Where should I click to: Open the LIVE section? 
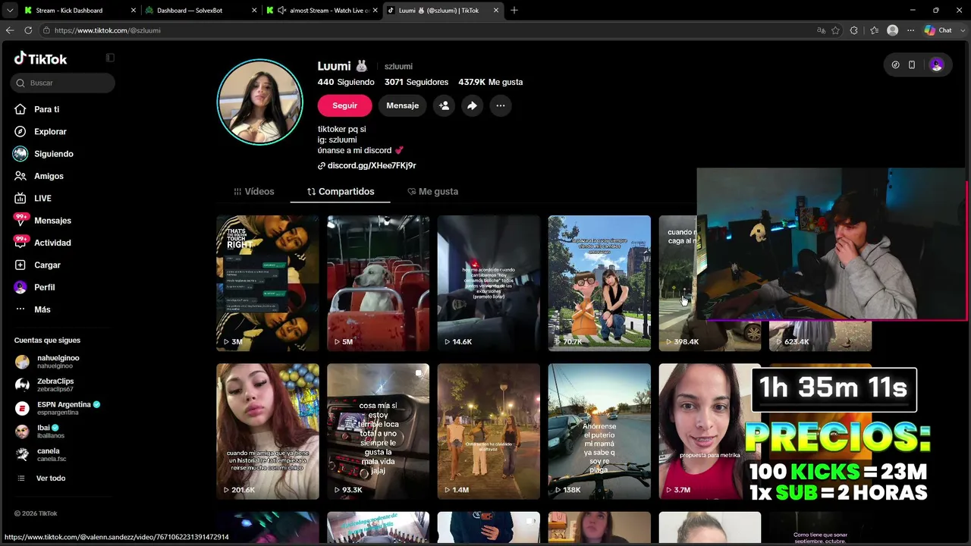coord(42,198)
